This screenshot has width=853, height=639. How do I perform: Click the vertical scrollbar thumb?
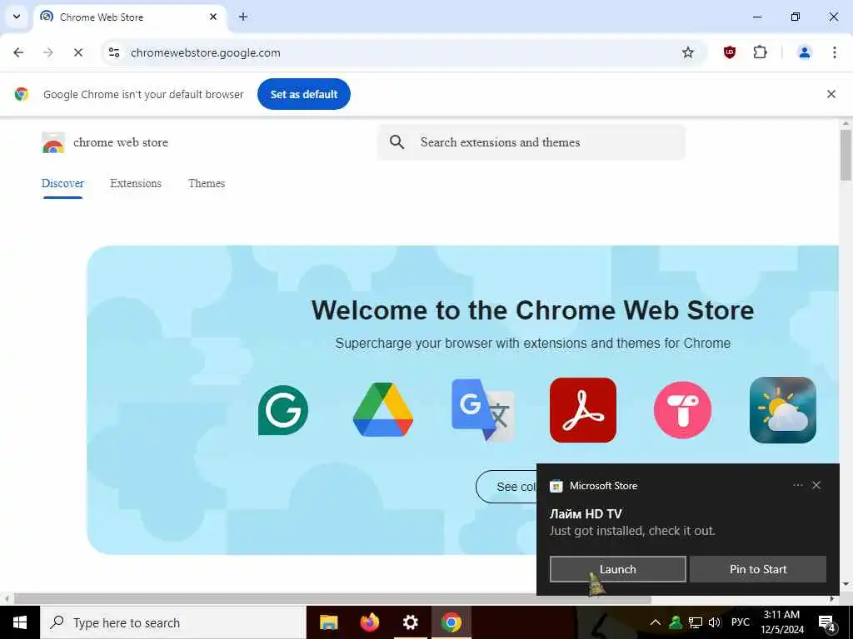[846, 155]
